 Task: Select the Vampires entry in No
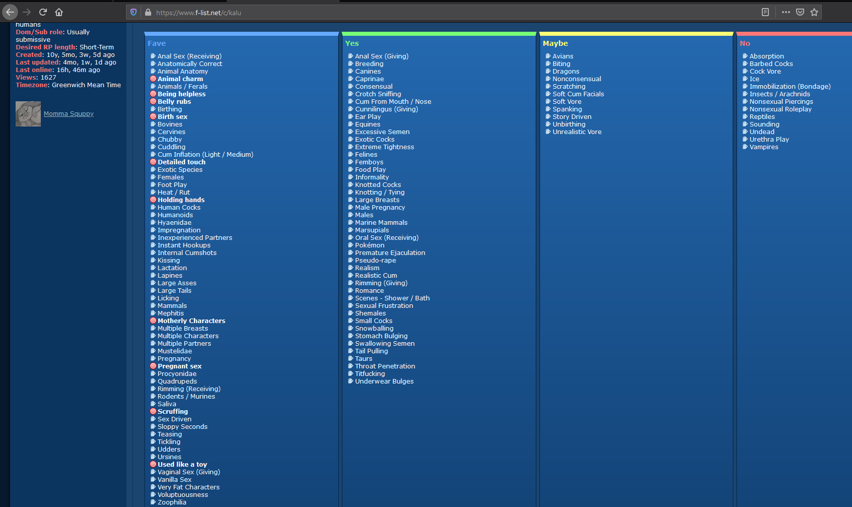(x=764, y=147)
